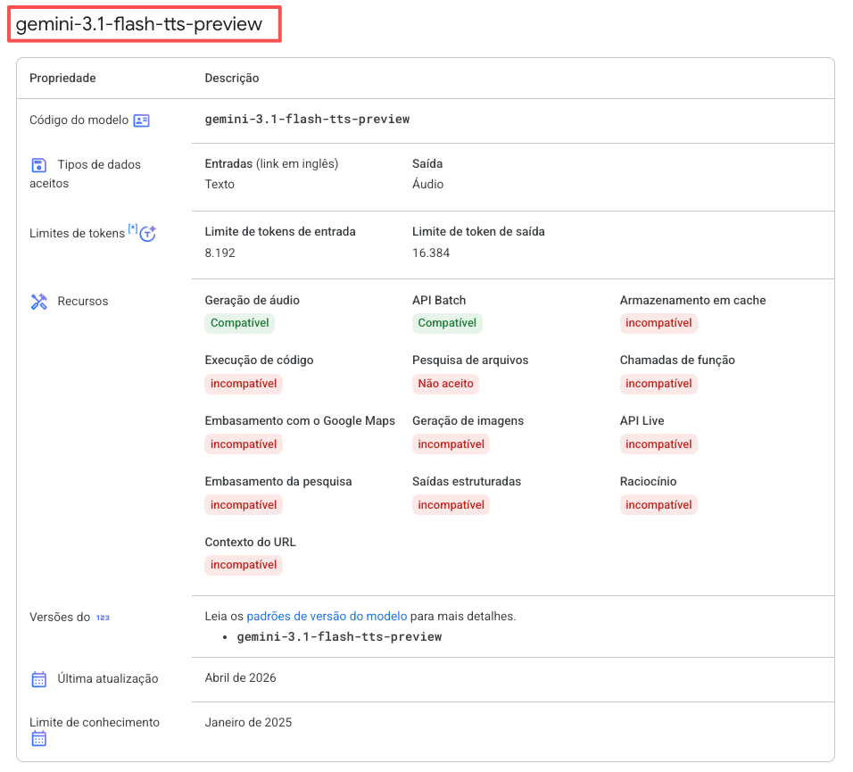Click the Geração de áudio feature label
This screenshot has width=853, height=772.
click(253, 300)
